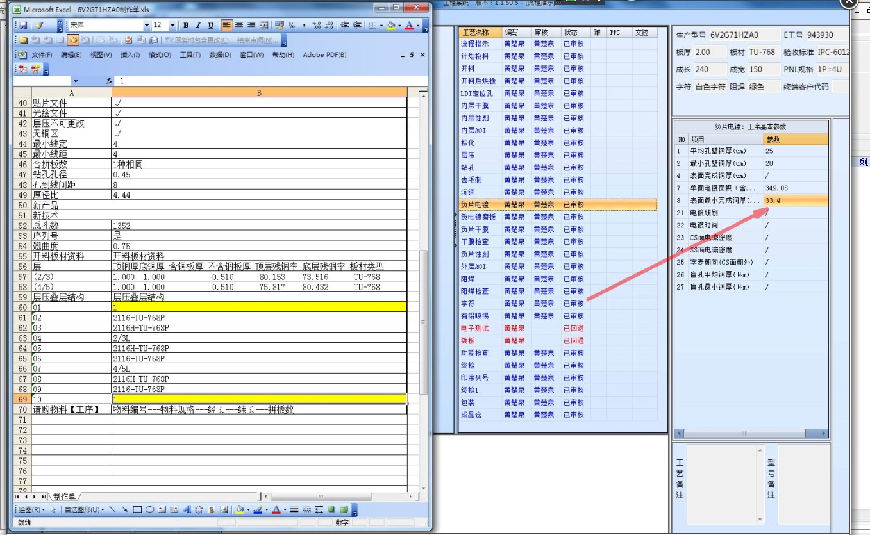Click the first Adobe PDF convert icon
The height and width of the screenshot is (535, 870).
click(x=22, y=69)
